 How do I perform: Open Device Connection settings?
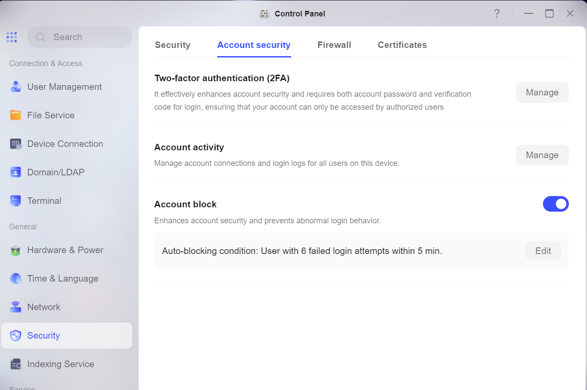pyautogui.click(x=67, y=144)
